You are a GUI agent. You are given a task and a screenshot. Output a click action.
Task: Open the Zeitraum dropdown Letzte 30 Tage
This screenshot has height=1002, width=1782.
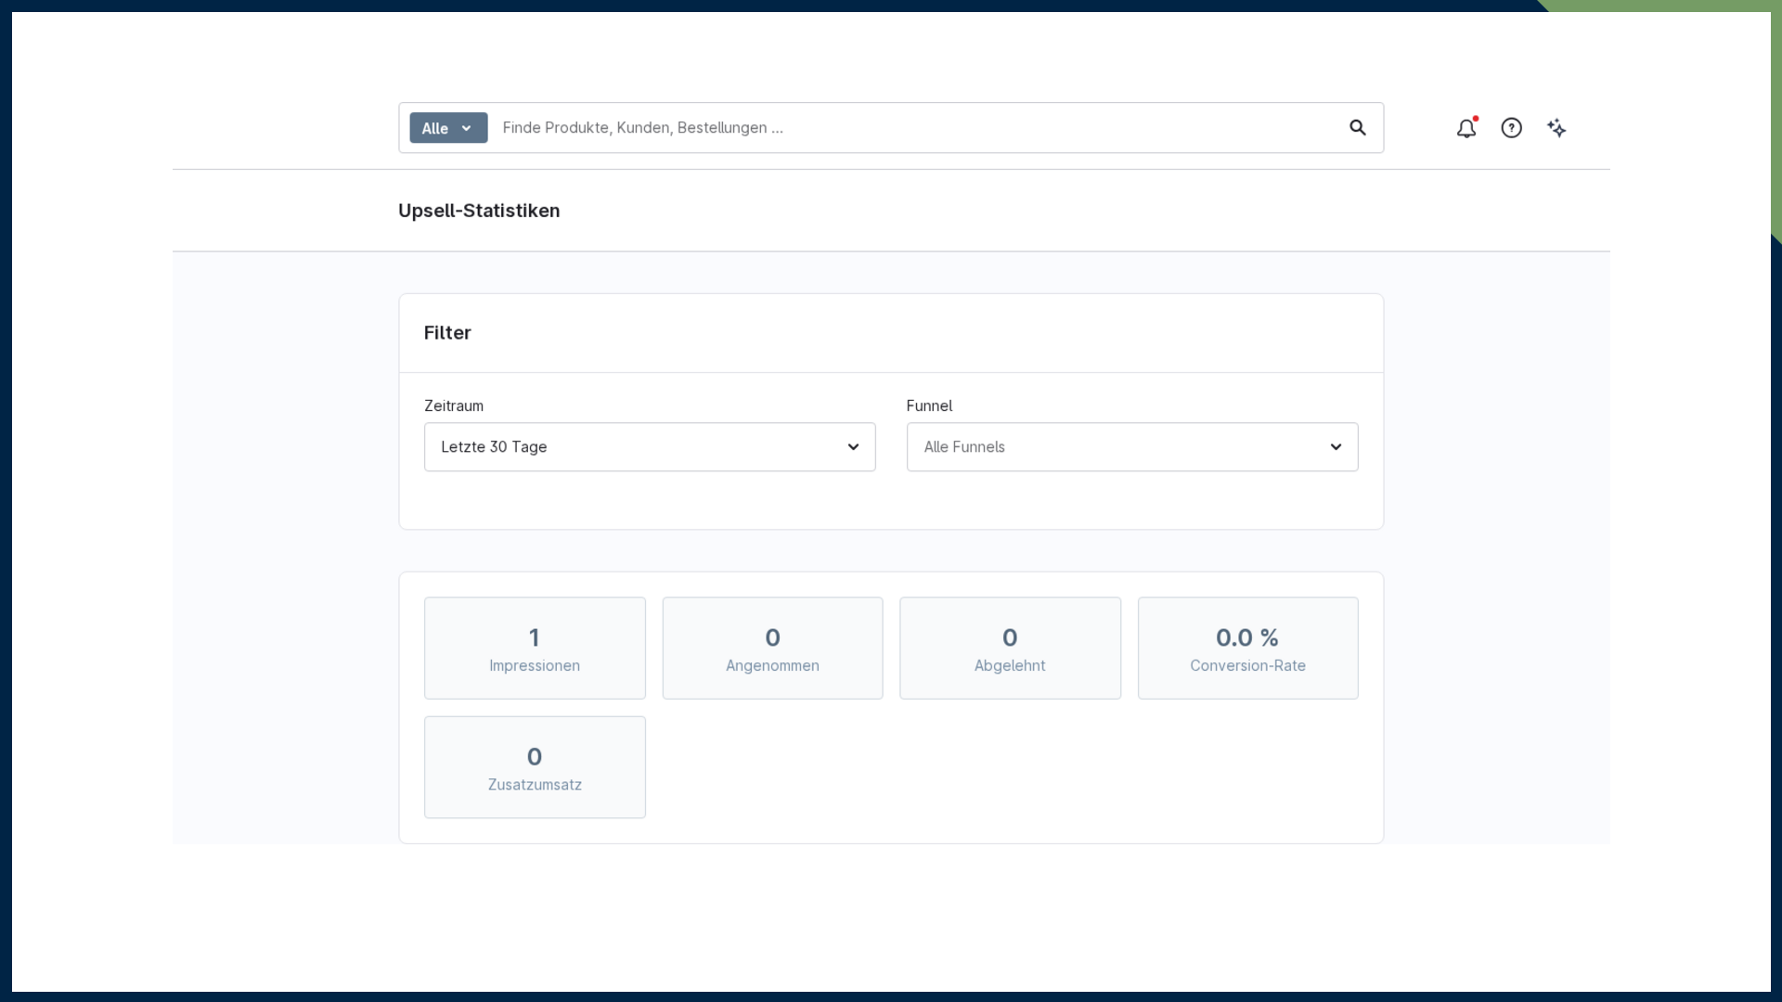650,447
